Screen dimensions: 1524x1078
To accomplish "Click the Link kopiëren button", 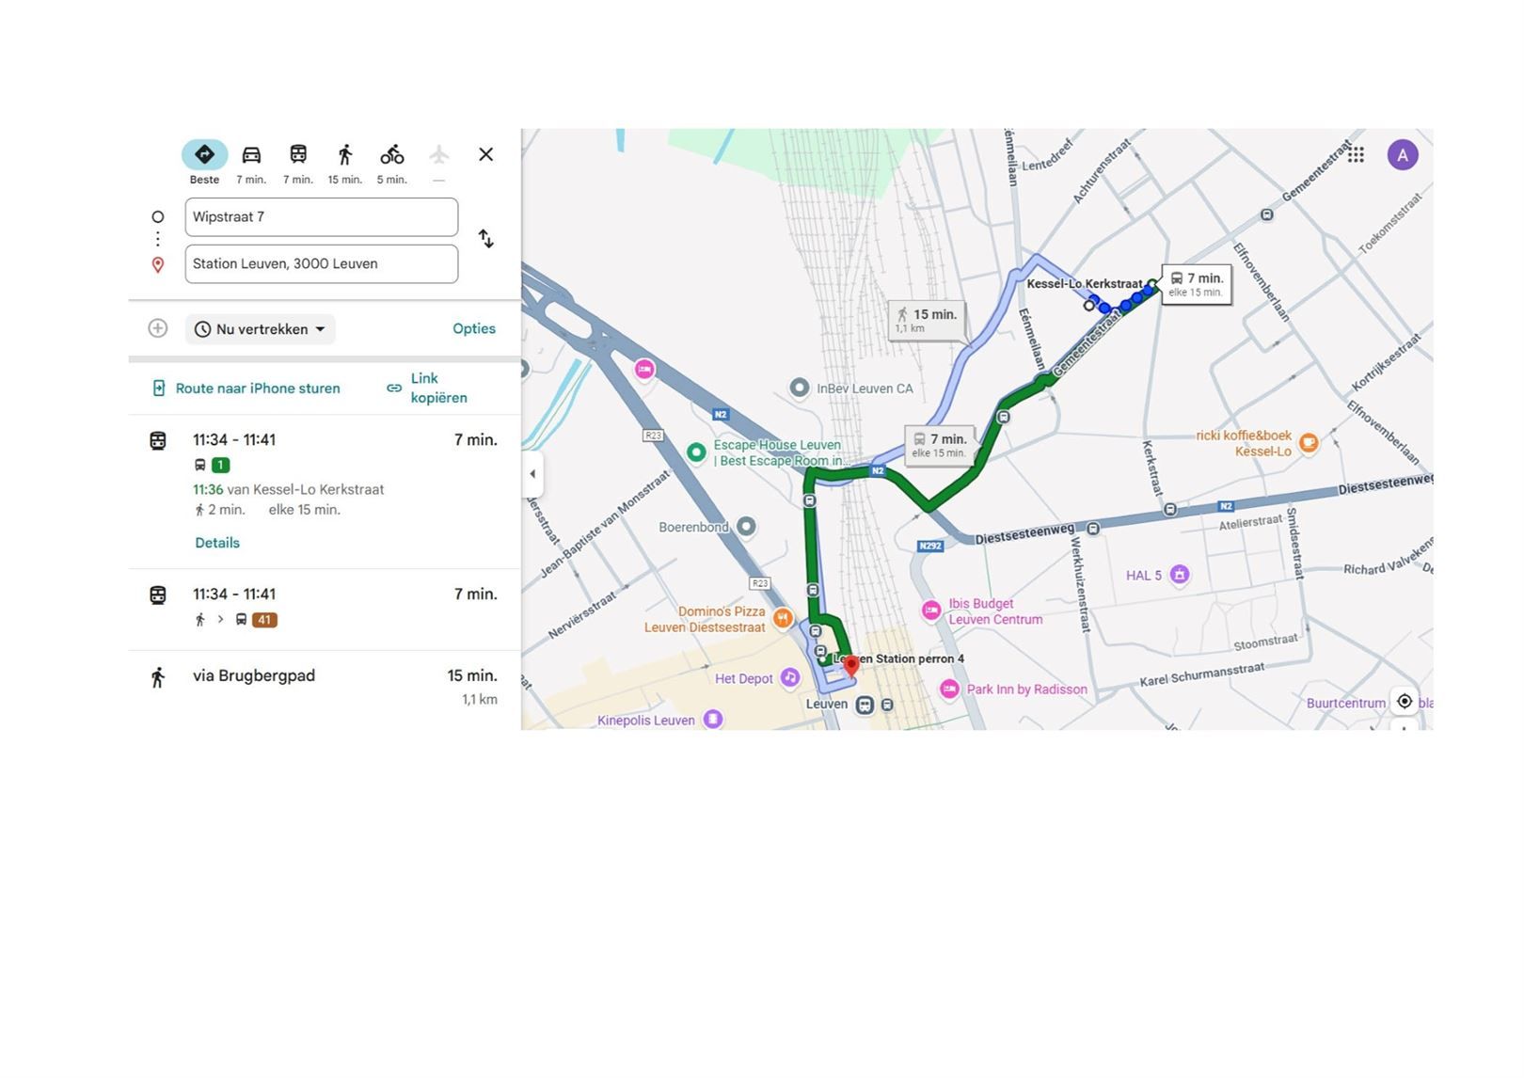I will [427, 388].
